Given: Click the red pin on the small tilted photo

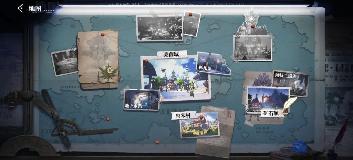Looking at the screenshot, I should 190,14.
